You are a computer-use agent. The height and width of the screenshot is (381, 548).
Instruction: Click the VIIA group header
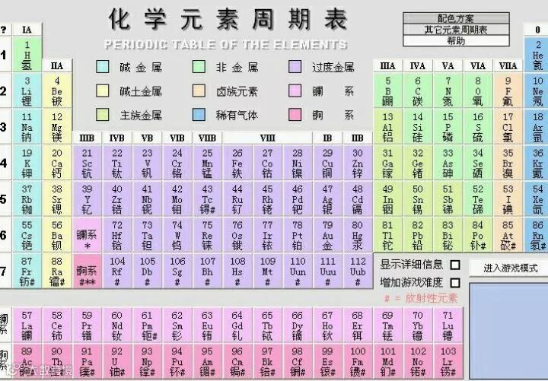(508, 65)
